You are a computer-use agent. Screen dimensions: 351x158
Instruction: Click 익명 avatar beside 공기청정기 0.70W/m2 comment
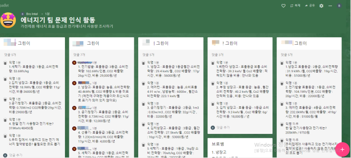tap(5, 99)
